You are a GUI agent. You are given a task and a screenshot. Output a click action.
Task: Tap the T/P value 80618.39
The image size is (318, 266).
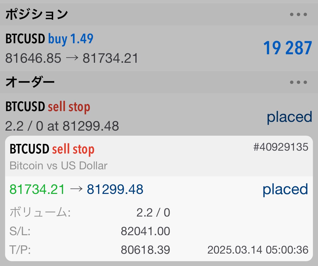coord(145,250)
